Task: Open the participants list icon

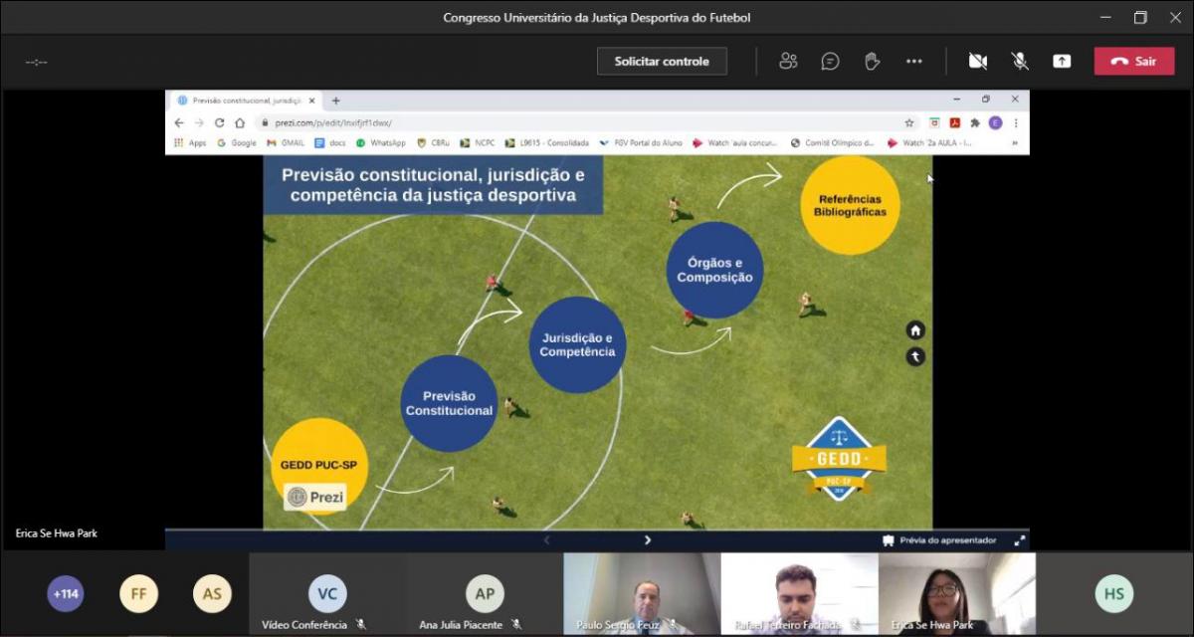Action: click(x=788, y=62)
